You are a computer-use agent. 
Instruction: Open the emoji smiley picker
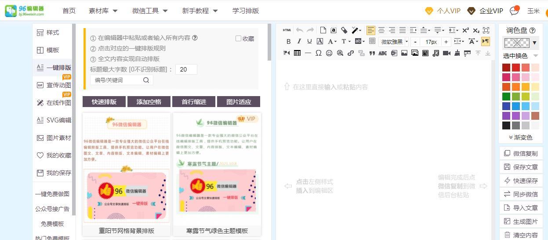329,53
